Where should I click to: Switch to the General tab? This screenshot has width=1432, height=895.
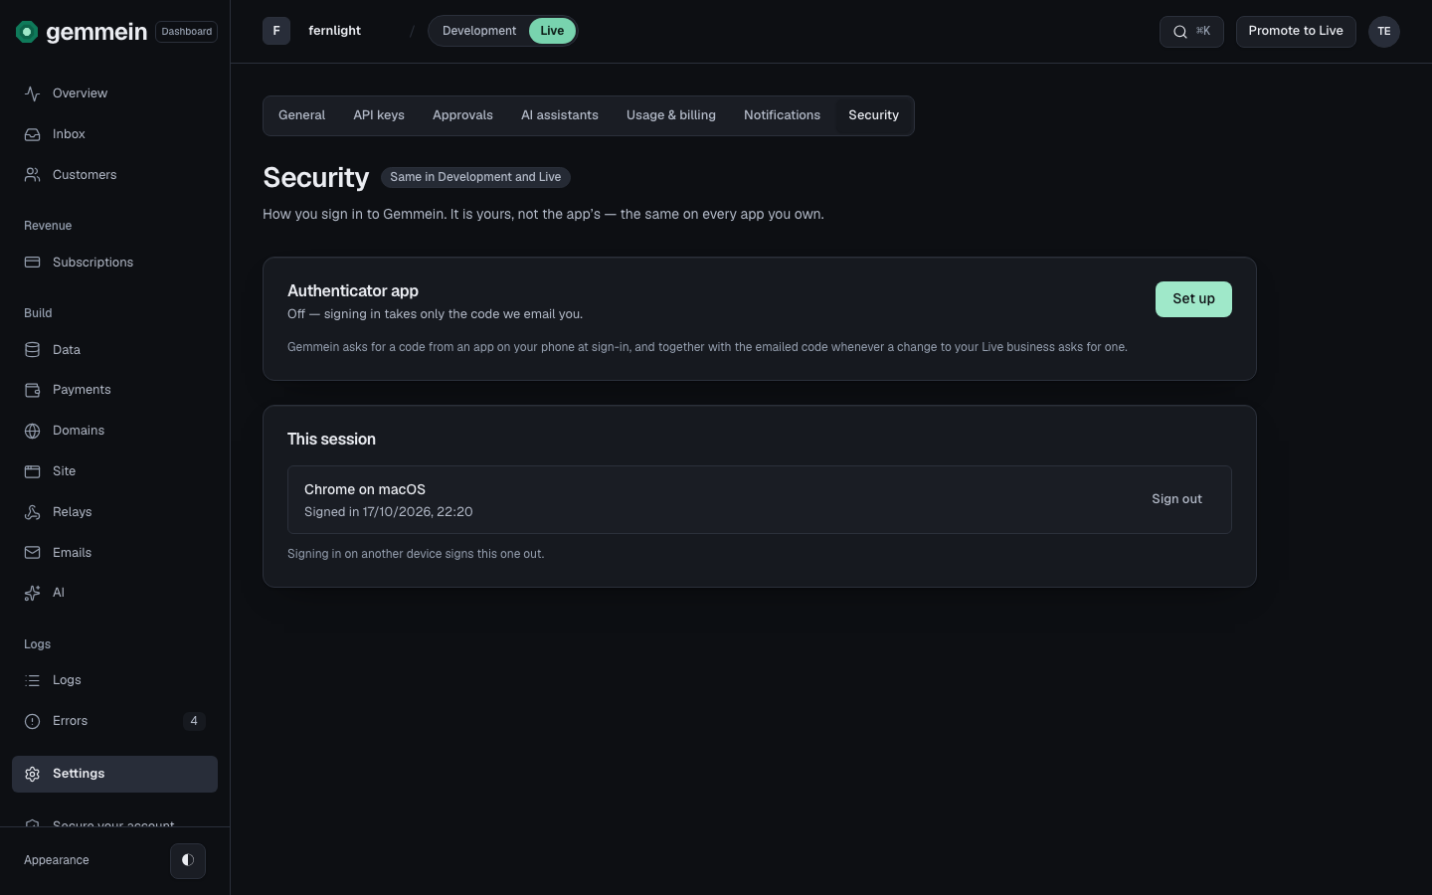pyautogui.click(x=301, y=115)
